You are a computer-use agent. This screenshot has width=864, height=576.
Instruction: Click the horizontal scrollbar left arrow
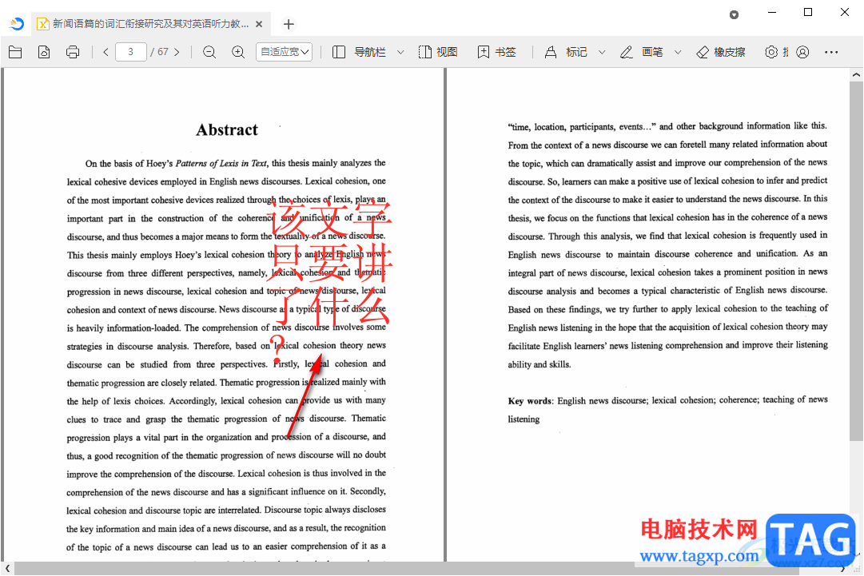tap(7, 568)
